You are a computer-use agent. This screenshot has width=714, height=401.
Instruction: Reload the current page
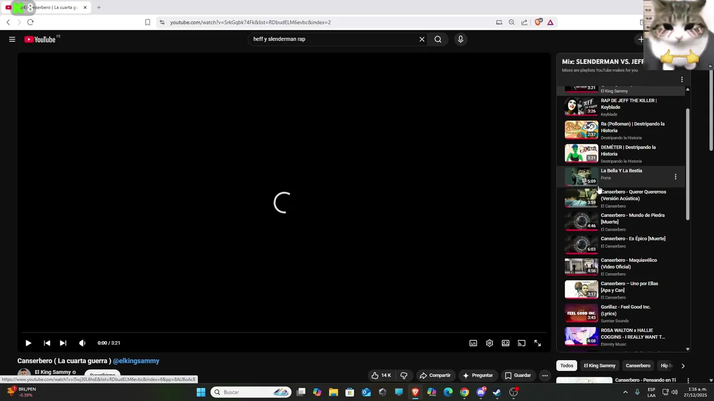(x=30, y=22)
